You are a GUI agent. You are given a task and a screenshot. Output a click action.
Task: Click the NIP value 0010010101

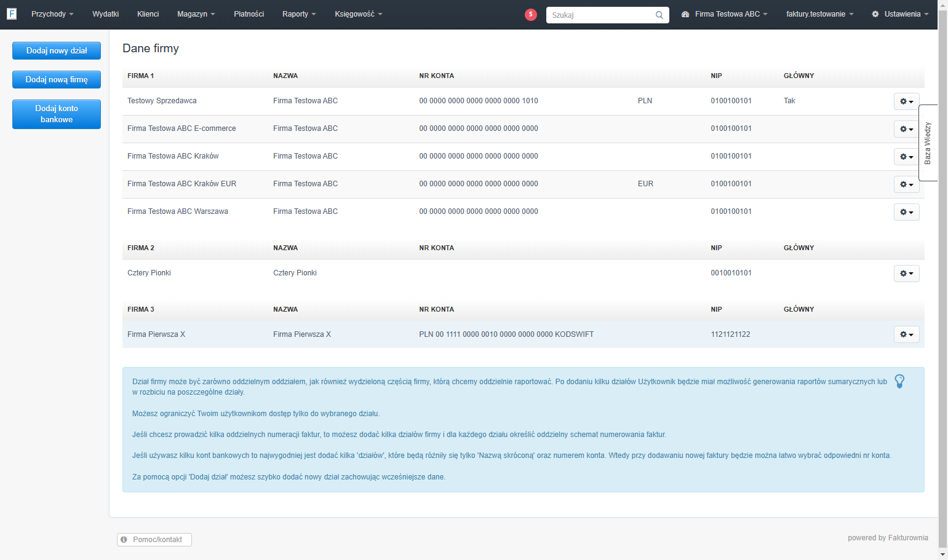(x=731, y=273)
